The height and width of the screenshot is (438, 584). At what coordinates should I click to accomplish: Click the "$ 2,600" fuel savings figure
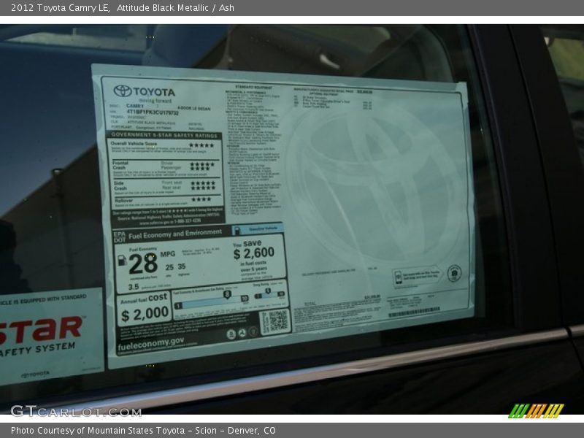coord(254,253)
